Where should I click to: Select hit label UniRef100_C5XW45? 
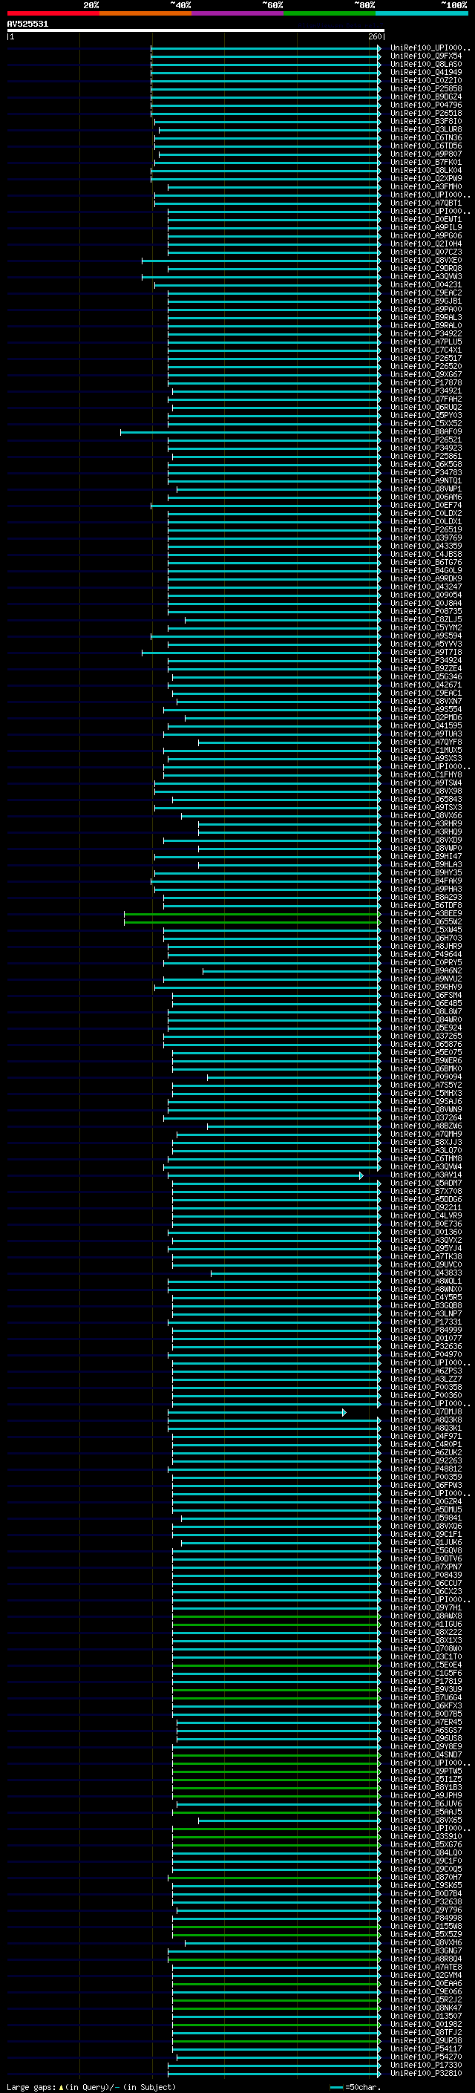[x=426, y=930]
